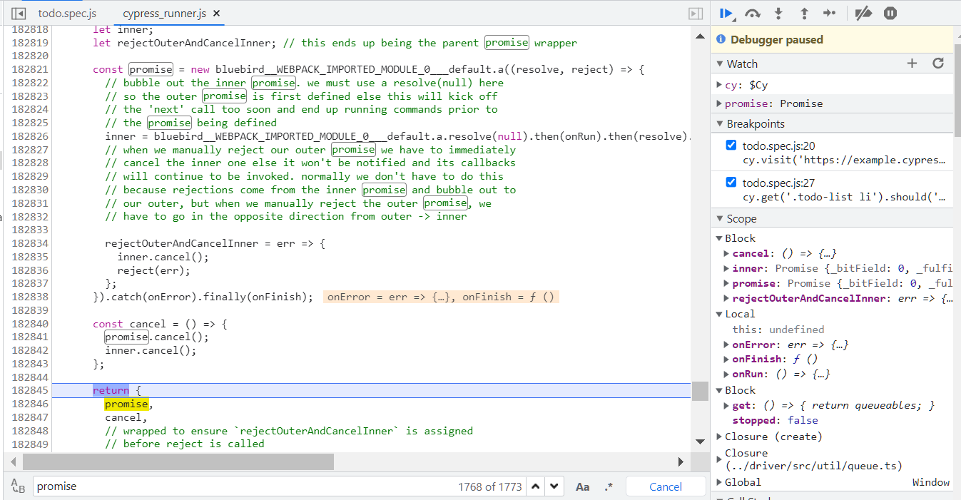The width and height of the screenshot is (961, 500).
Task: Uncheck the todo.spec.js:27 breakpoint
Action: coord(731,183)
